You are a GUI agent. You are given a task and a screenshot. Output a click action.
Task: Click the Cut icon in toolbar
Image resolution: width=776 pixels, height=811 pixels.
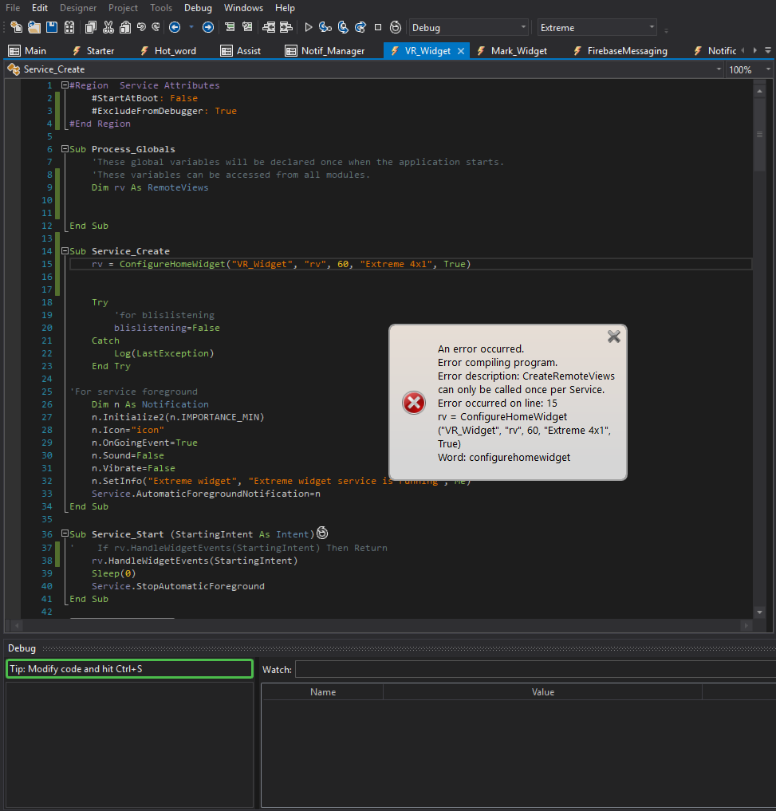tap(109, 26)
